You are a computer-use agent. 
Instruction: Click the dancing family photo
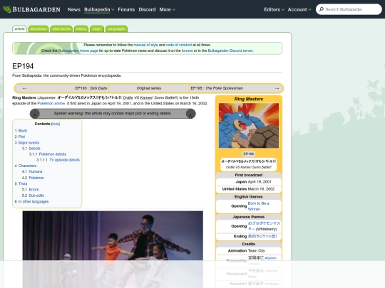coord(113,250)
